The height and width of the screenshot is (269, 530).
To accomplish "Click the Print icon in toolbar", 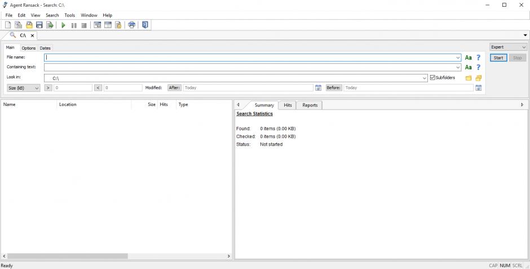I will coord(132,25).
